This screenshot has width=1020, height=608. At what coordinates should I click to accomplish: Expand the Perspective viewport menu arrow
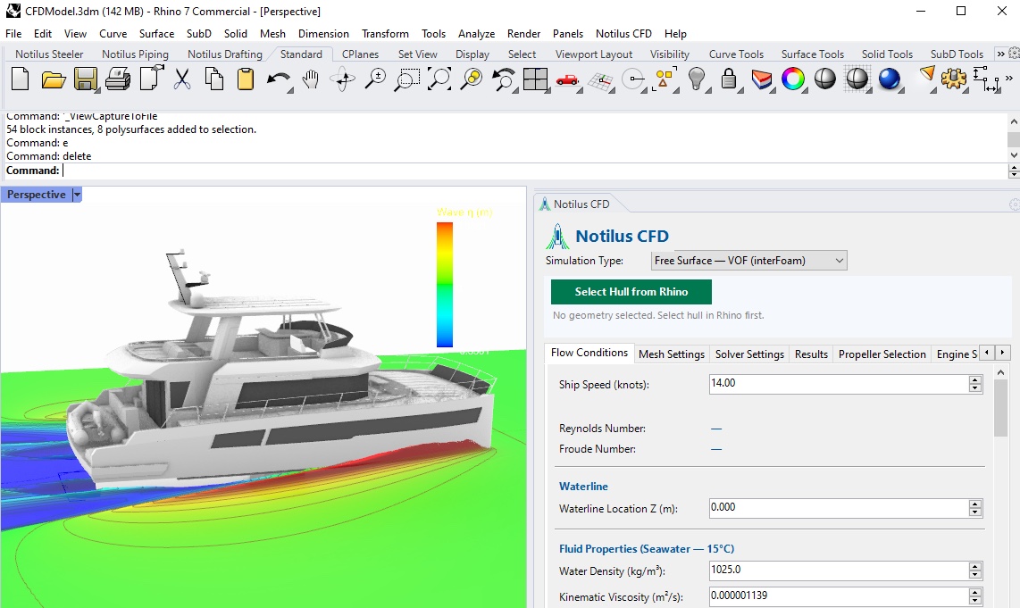pyautogui.click(x=77, y=195)
